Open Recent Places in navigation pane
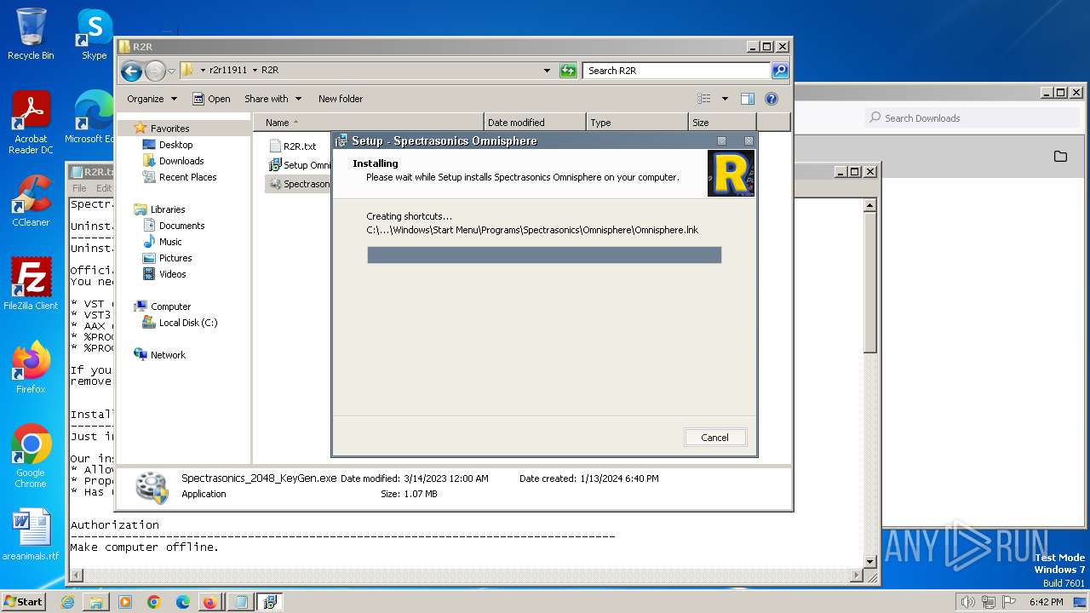 click(x=180, y=177)
